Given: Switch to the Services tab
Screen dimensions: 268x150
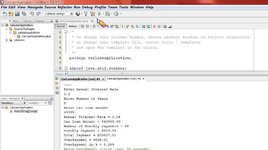Looking at the screenshot, I should [x=28, y=21].
